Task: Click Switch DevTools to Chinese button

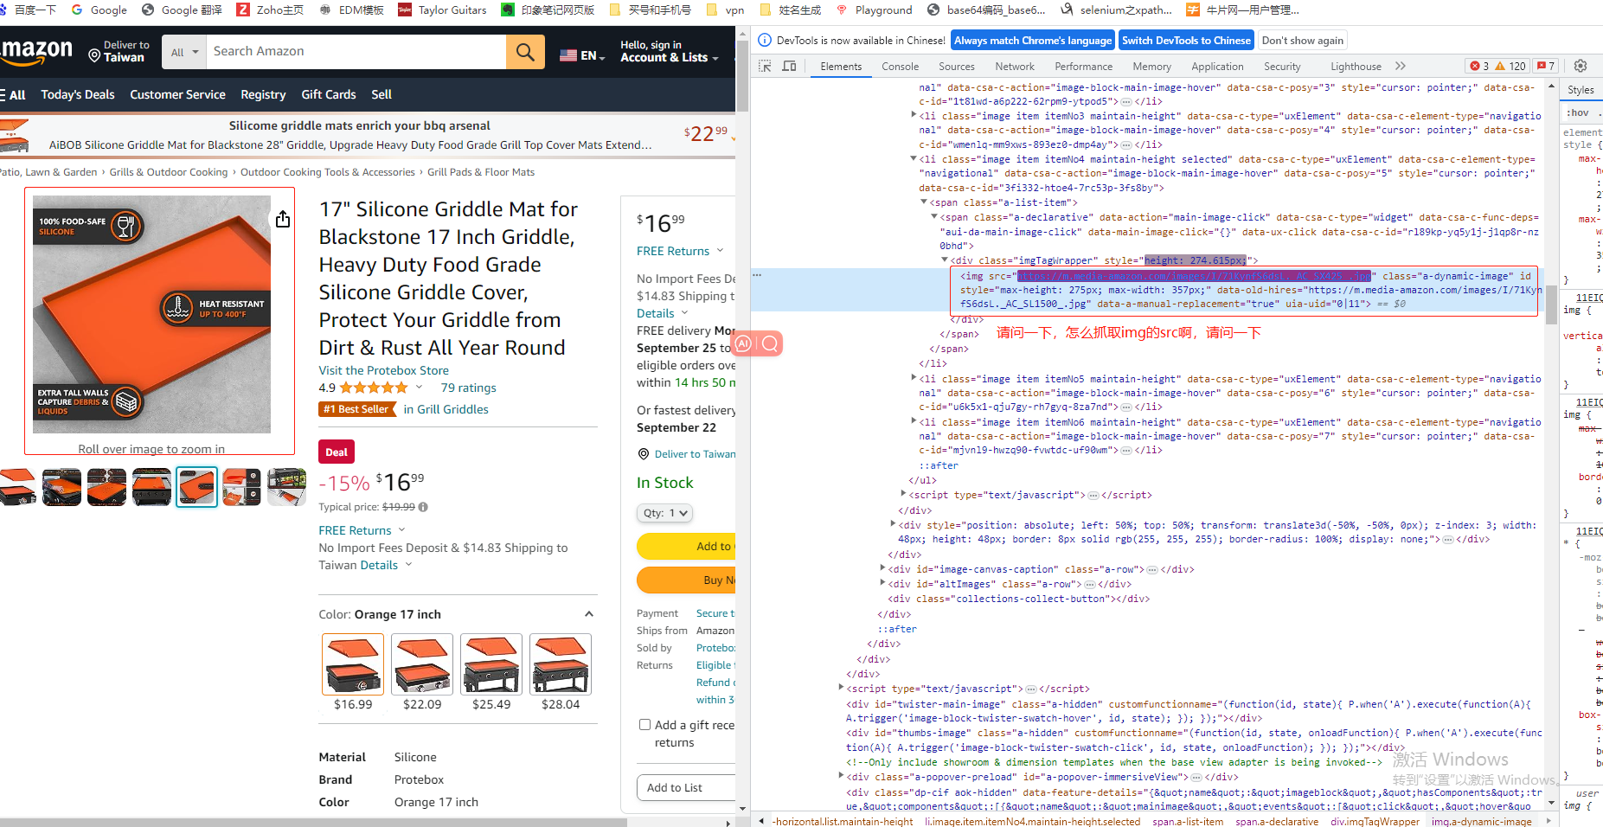Action: pos(1186,41)
